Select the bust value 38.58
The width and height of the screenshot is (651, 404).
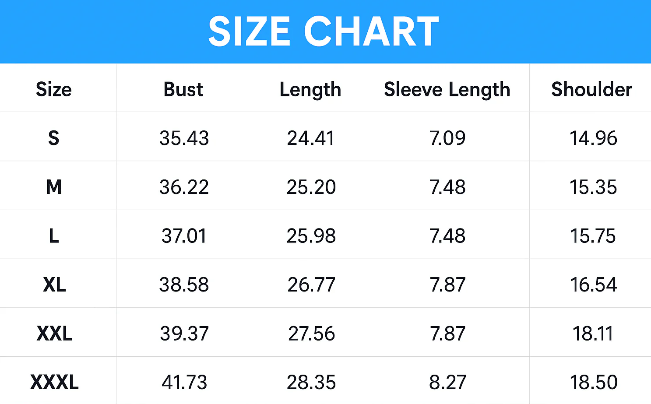184,285
